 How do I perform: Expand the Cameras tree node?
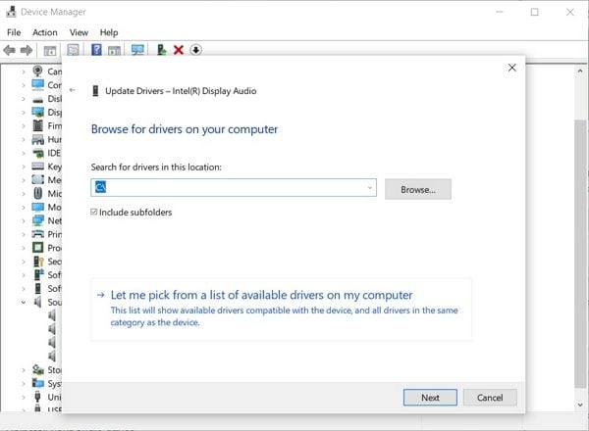(23, 71)
